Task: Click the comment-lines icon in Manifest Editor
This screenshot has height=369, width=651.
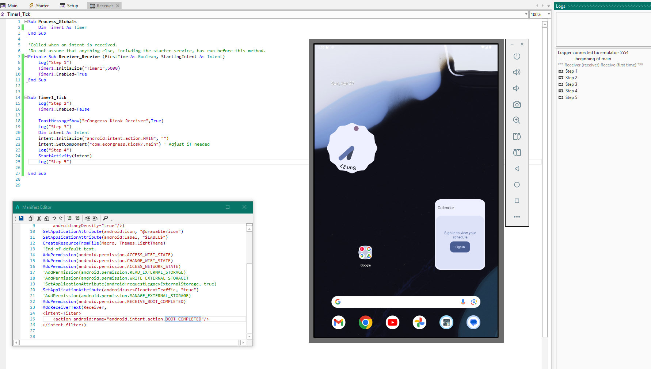Action: point(69,218)
